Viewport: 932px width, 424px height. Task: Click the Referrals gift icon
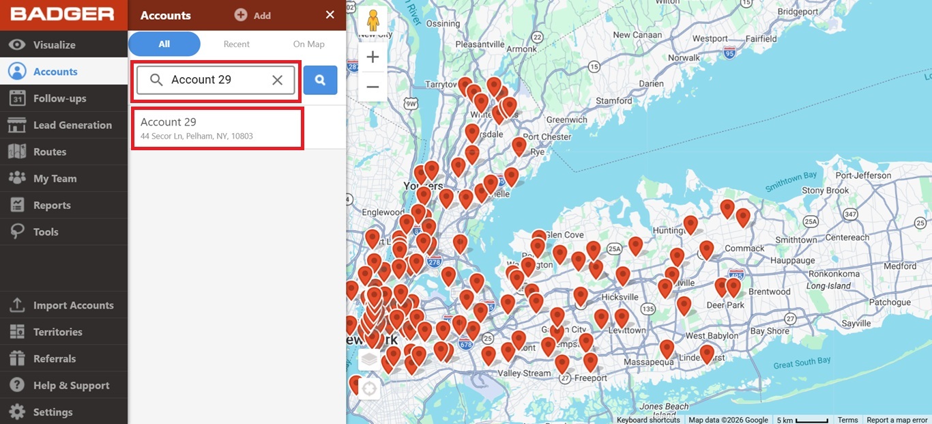[17, 358]
